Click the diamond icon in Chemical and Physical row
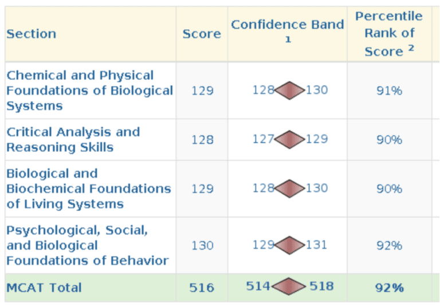 (x=290, y=90)
